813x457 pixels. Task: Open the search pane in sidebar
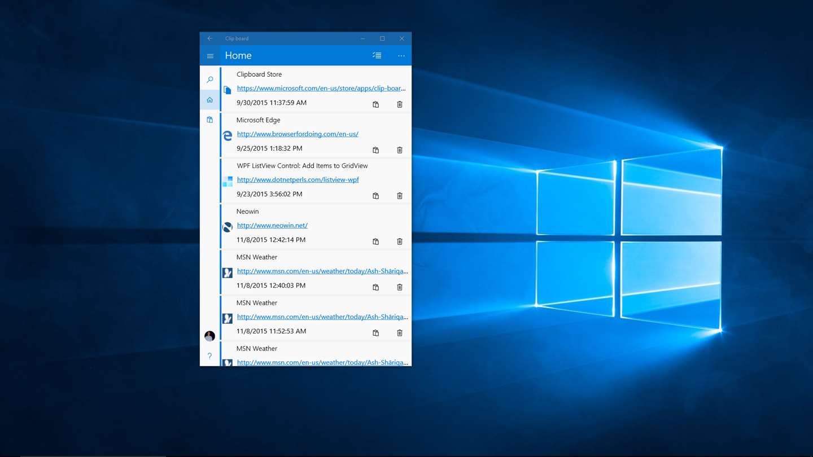click(x=210, y=80)
